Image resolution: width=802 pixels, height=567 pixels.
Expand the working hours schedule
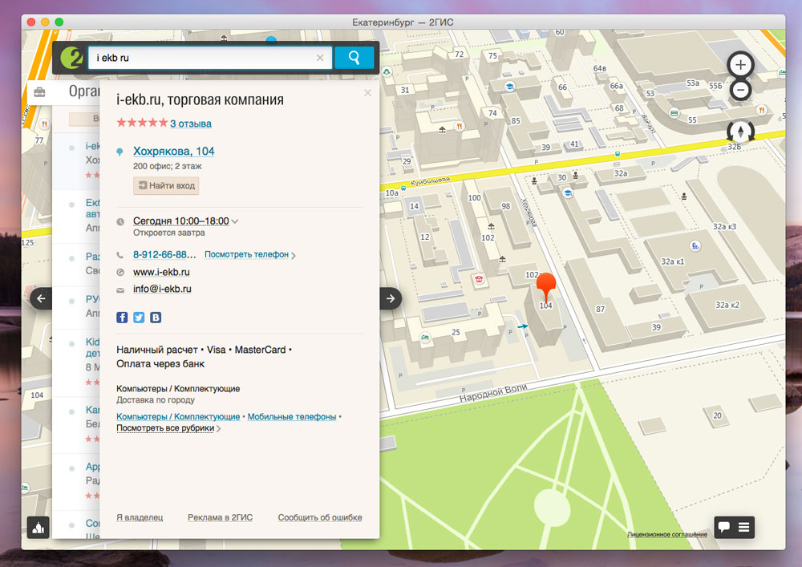pyautogui.click(x=184, y=221)
